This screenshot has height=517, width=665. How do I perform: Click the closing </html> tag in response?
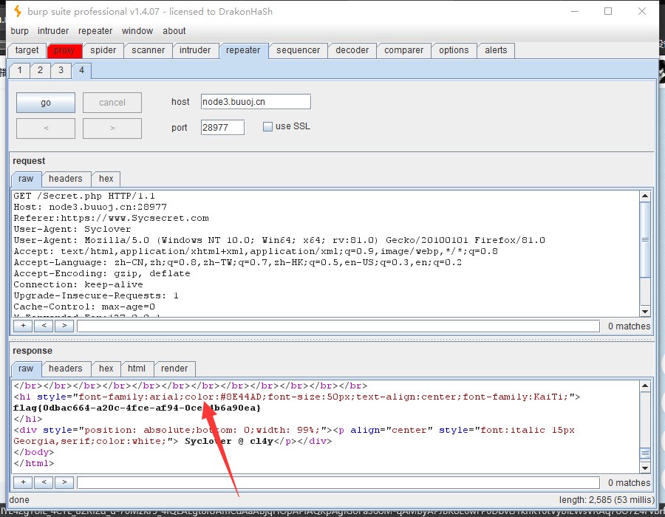33,463
